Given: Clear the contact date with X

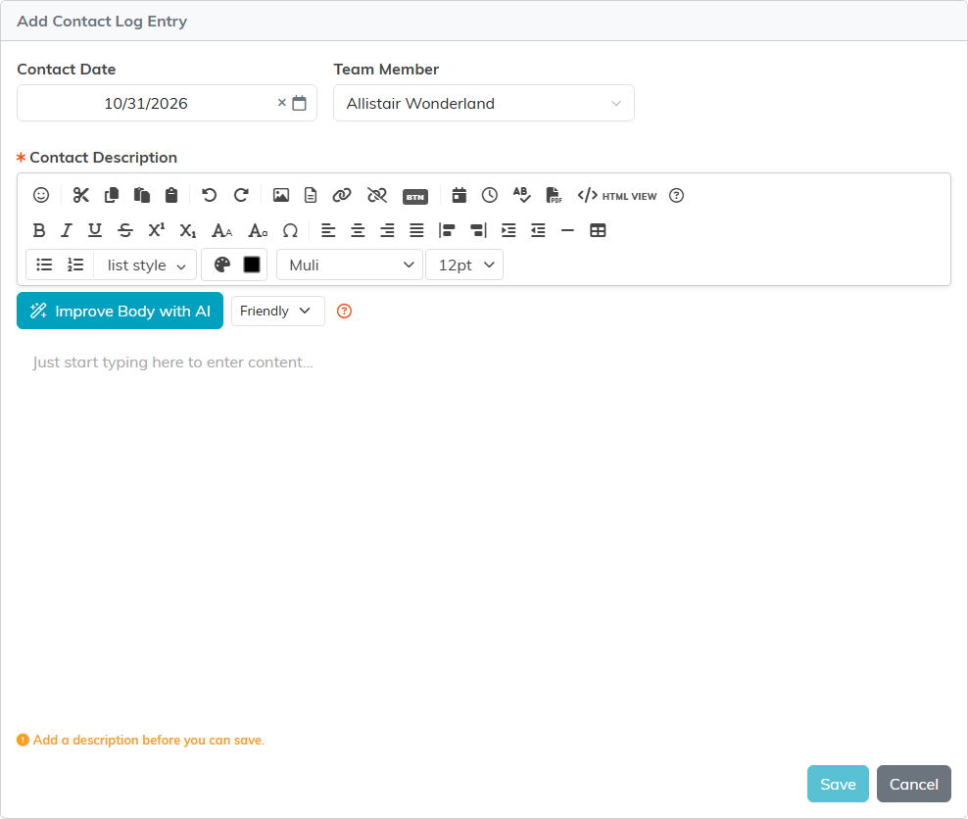Looking at the screenshot, I should point(281,103).
